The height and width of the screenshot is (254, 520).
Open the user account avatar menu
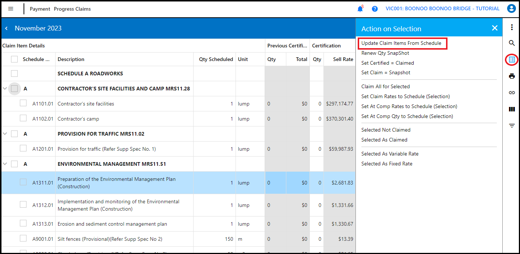point(511,8)
